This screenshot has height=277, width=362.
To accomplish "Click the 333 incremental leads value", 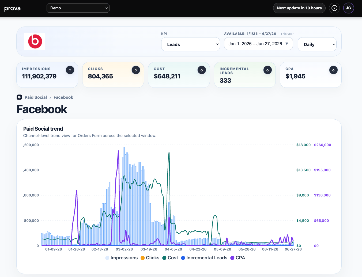I will tap(225, 81).
